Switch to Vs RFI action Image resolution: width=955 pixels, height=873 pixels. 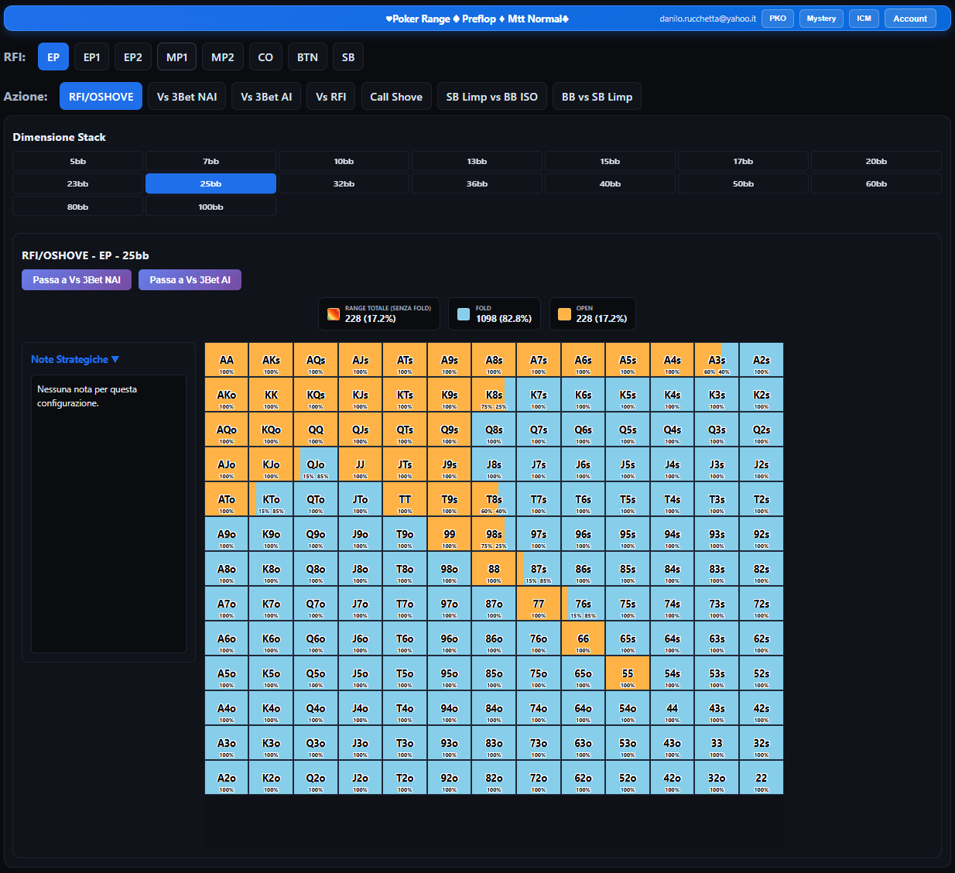tap(331, 97)
